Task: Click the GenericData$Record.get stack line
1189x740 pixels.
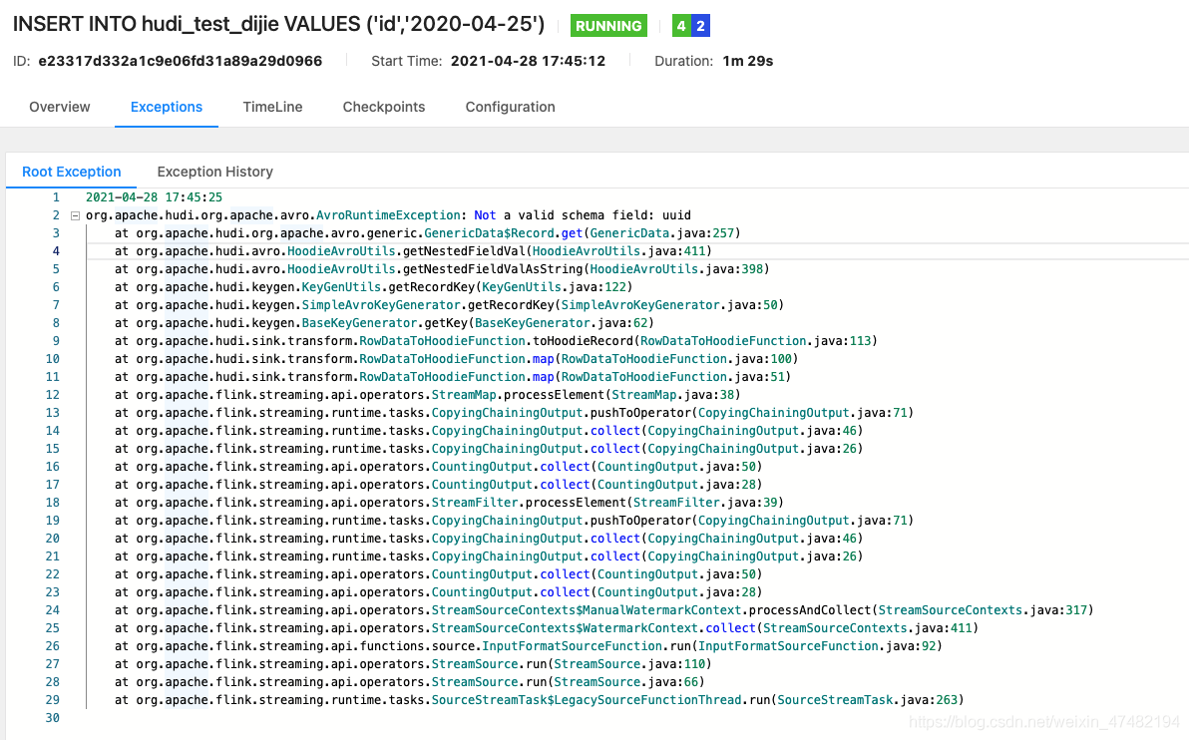Action: click(428, 232)
